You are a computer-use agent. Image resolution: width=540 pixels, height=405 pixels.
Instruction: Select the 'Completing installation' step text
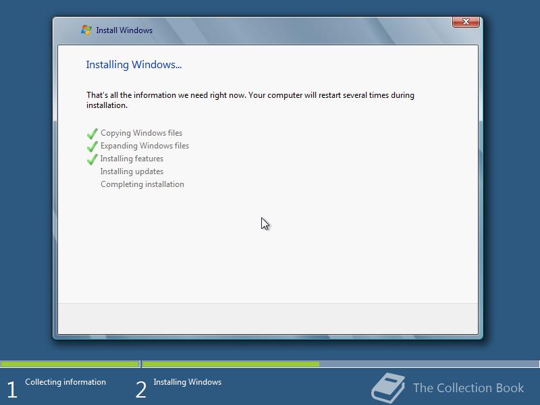pos(142,184)
